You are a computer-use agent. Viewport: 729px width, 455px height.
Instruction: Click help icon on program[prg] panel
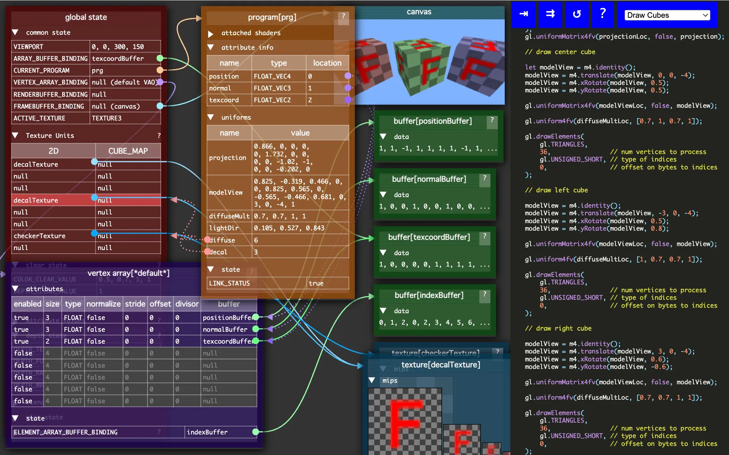coord(343,16)
